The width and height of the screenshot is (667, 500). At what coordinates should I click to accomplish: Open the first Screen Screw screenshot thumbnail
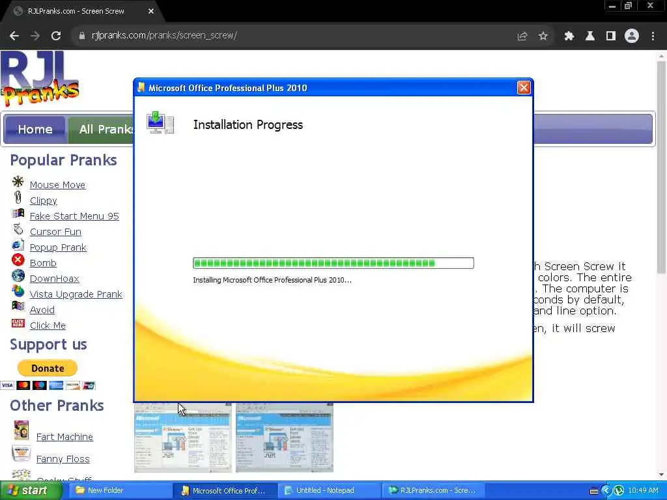click(x=183, y=437)
